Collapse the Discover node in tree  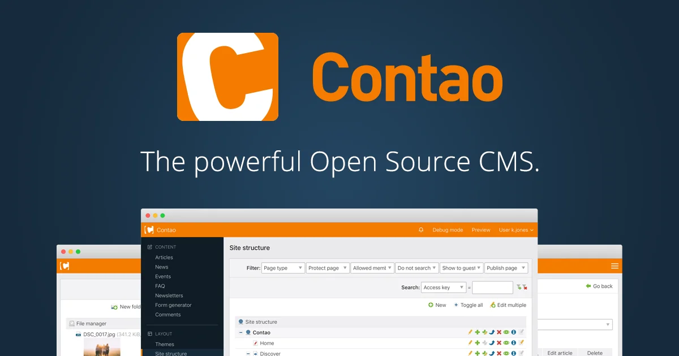248,354
